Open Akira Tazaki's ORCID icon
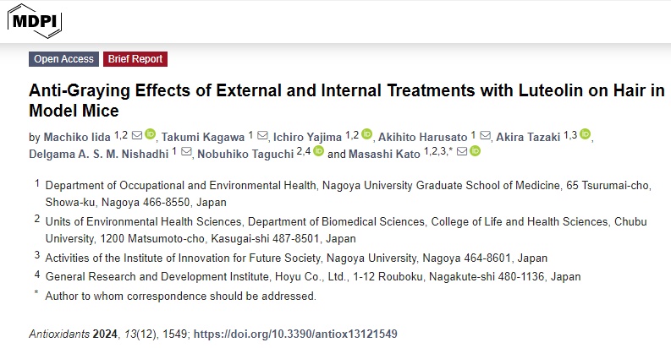671x348 pixels. (x=585, y=134)
